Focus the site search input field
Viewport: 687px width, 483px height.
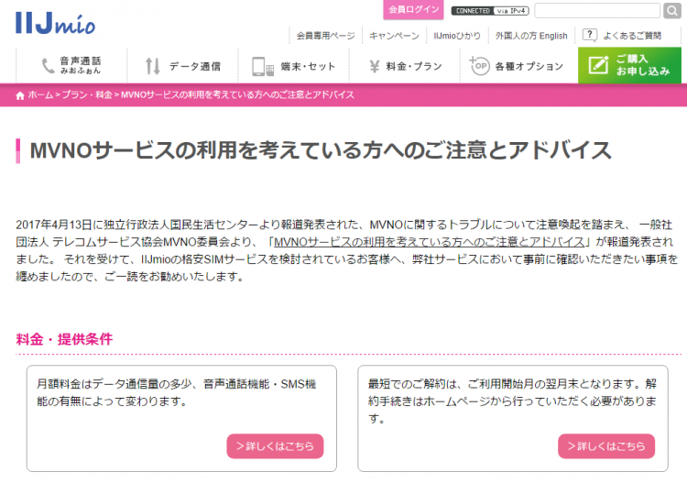(597, 10)
